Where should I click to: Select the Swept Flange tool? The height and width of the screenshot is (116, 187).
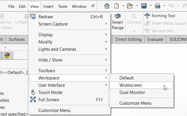(118, 22)
